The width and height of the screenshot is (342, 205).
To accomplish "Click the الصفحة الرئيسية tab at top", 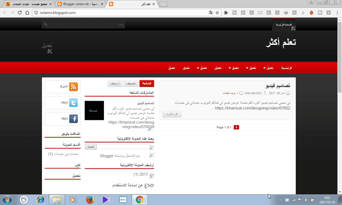I will [284, 24].
